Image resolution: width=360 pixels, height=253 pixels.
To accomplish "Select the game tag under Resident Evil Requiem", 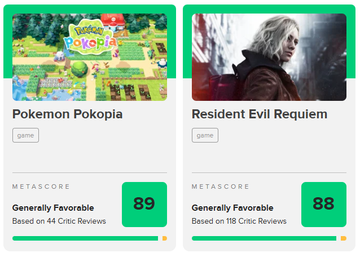I will click(x=205, y=135).
